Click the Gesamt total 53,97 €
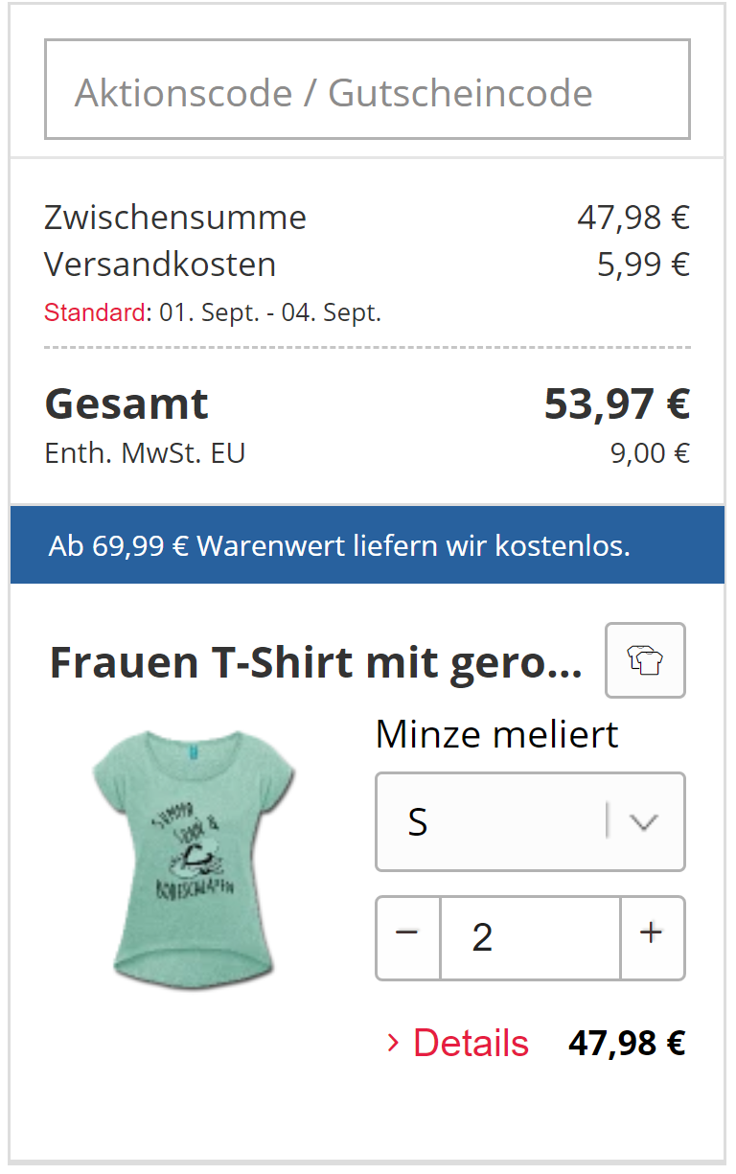Viewport: 736px width, 1174px height. click(x=616, y=404)
